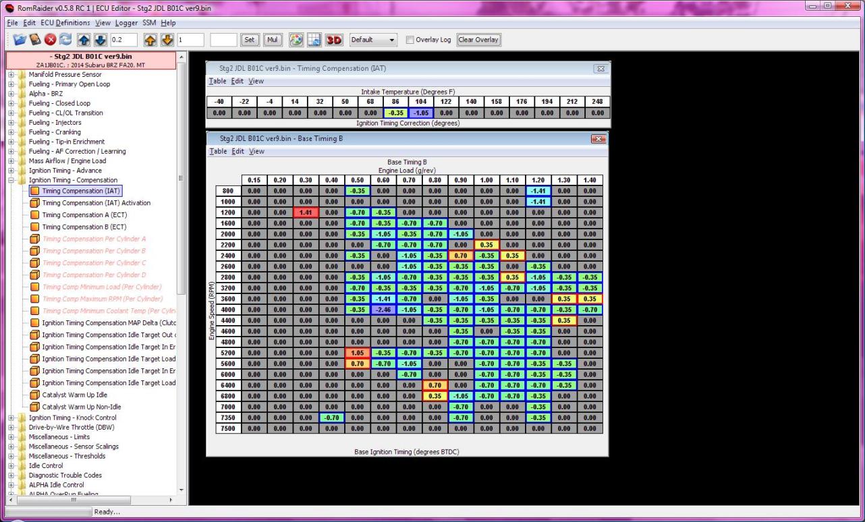
Task: Click the refresh ROM icon
Action: (65, 40)
